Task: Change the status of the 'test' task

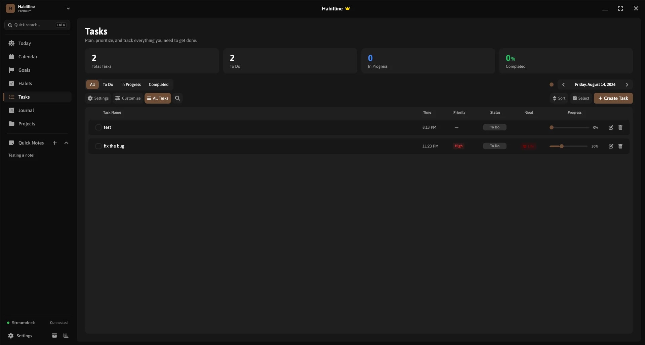Action: (495, 127)
